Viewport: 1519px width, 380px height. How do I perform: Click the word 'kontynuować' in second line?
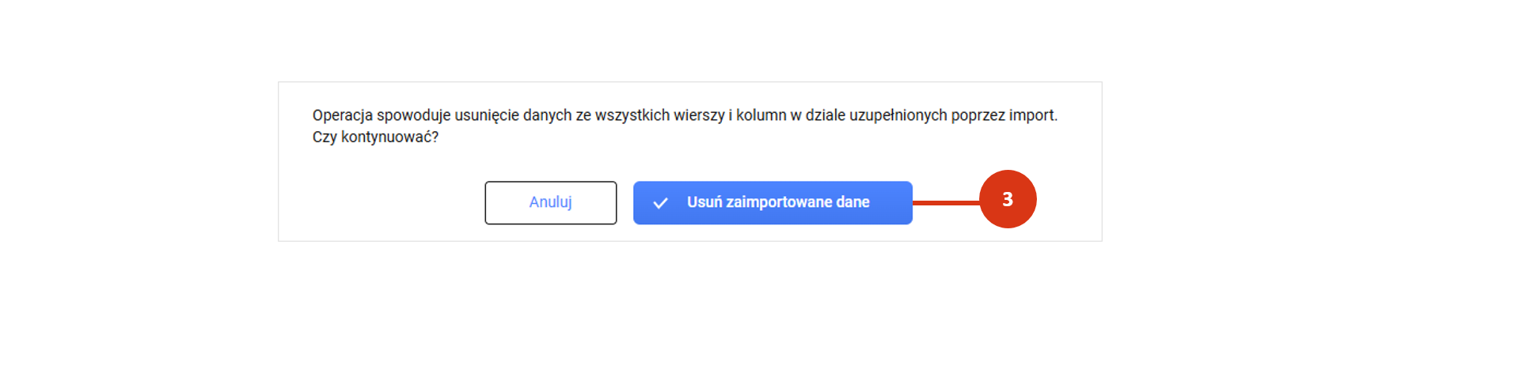point(386,137)
